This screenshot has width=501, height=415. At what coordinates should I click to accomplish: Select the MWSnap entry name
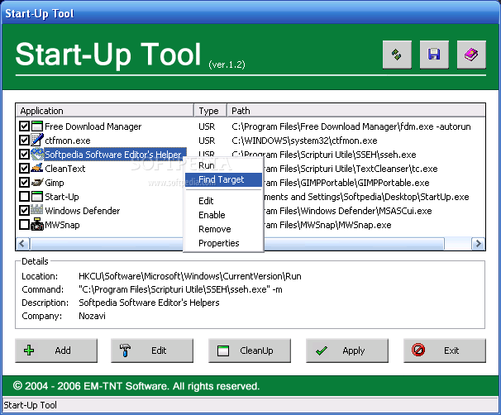62,225
